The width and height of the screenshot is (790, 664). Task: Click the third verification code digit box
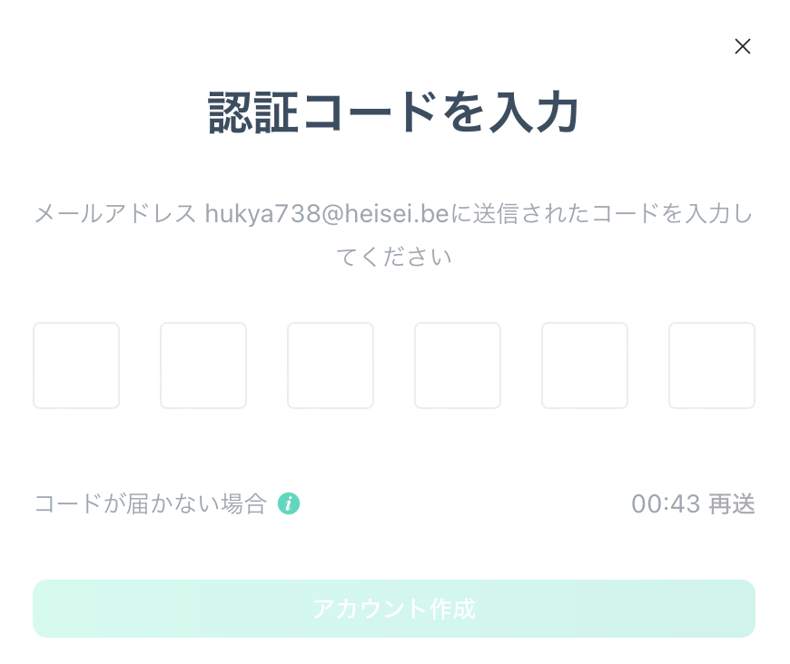point(331,366)
